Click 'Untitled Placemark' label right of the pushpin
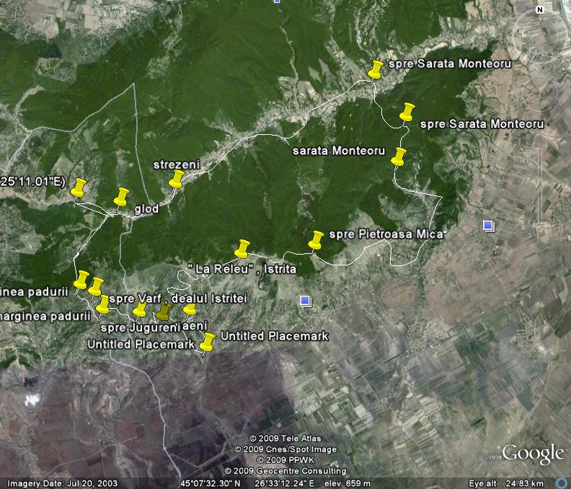This screenshot has height=489, width=571. point(275,336)
